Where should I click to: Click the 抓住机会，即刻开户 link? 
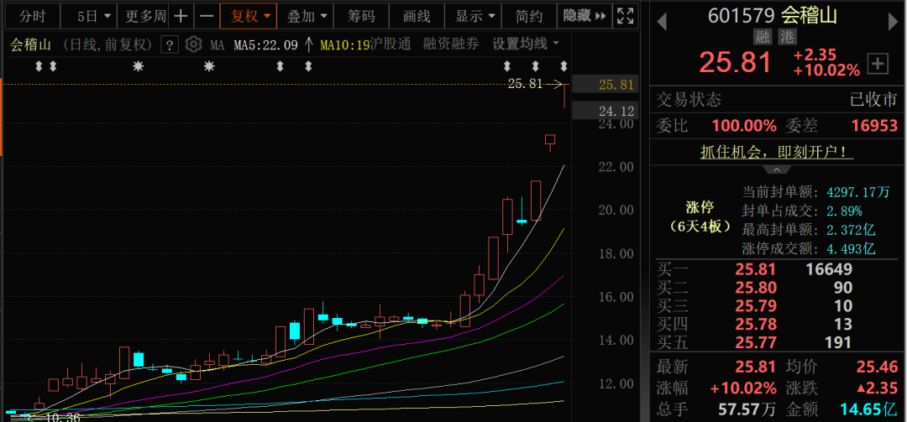pos(776,153)
